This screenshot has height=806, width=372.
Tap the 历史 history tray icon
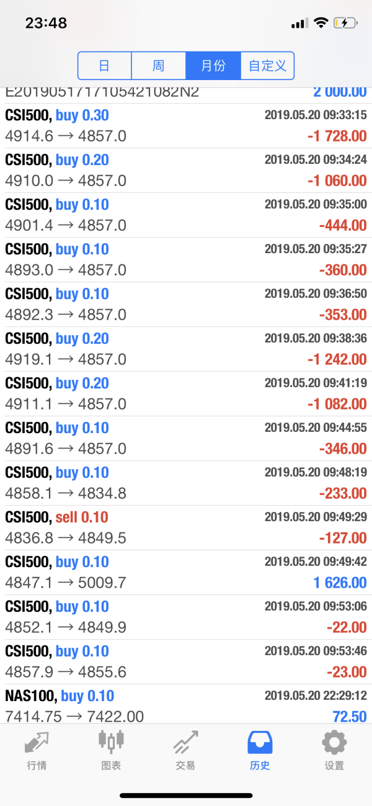(x=260, y=742)
